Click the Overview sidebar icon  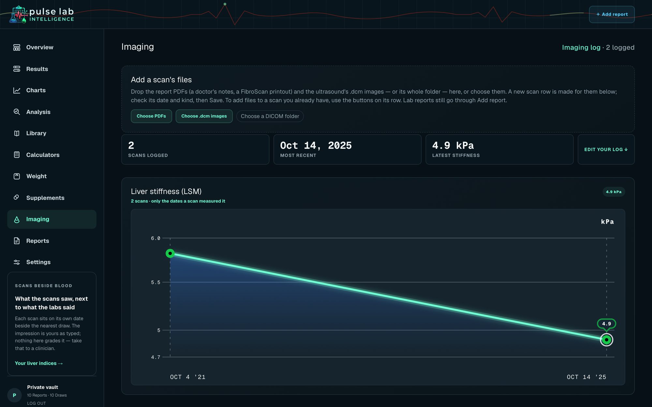[x=17, y=48]
